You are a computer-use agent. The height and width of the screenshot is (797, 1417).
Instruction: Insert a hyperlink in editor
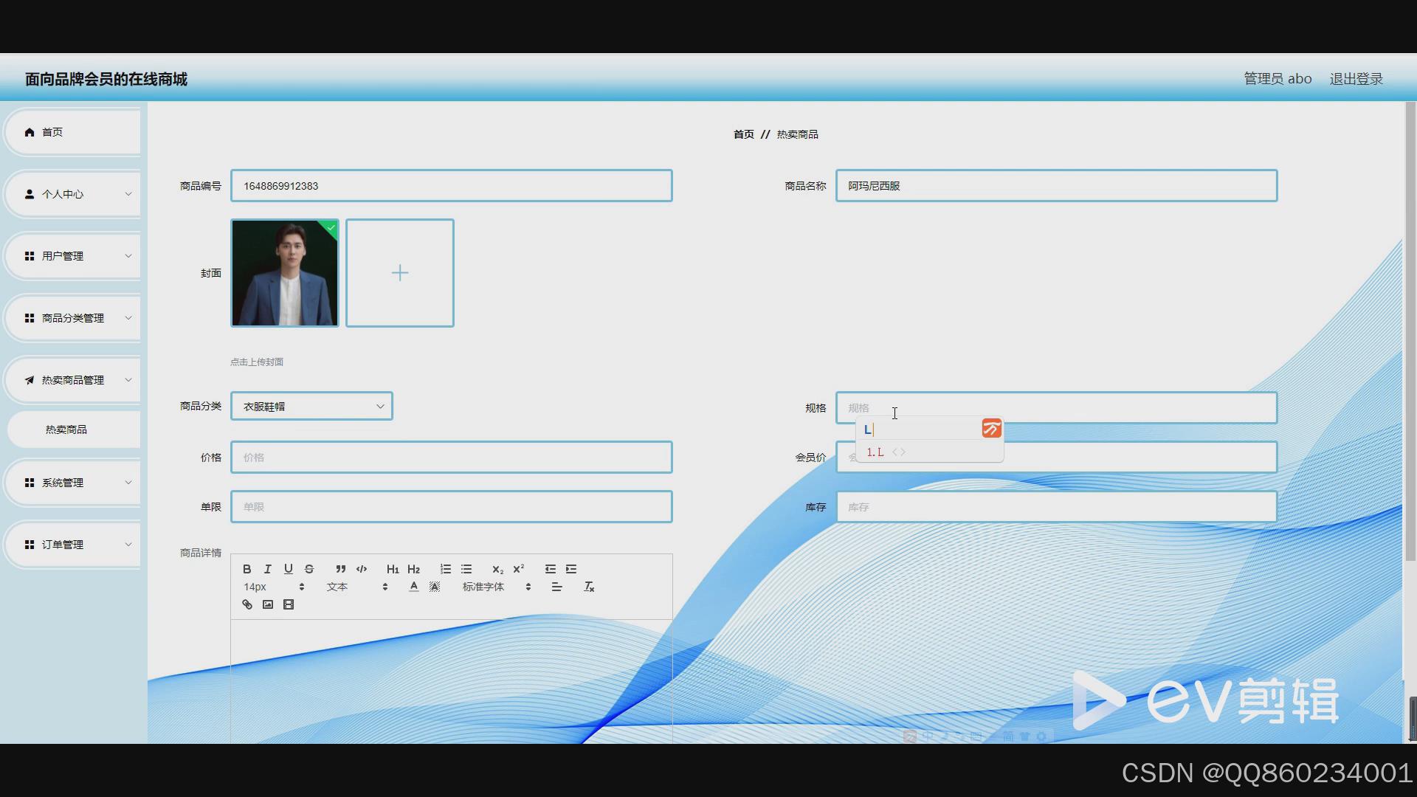247,604
